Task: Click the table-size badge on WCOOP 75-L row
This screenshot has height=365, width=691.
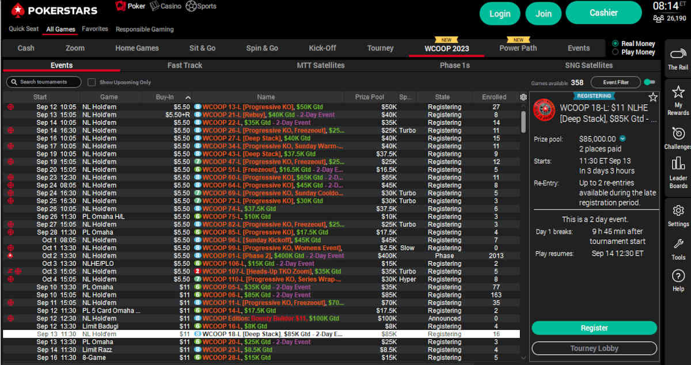Action: point(198,216)
